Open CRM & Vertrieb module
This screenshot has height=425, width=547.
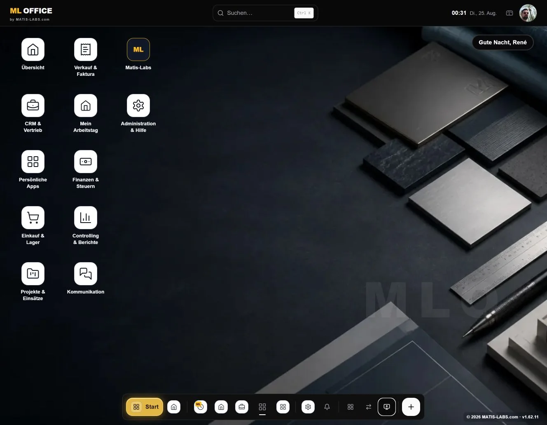pyautogui.click(x=33, y=106)
